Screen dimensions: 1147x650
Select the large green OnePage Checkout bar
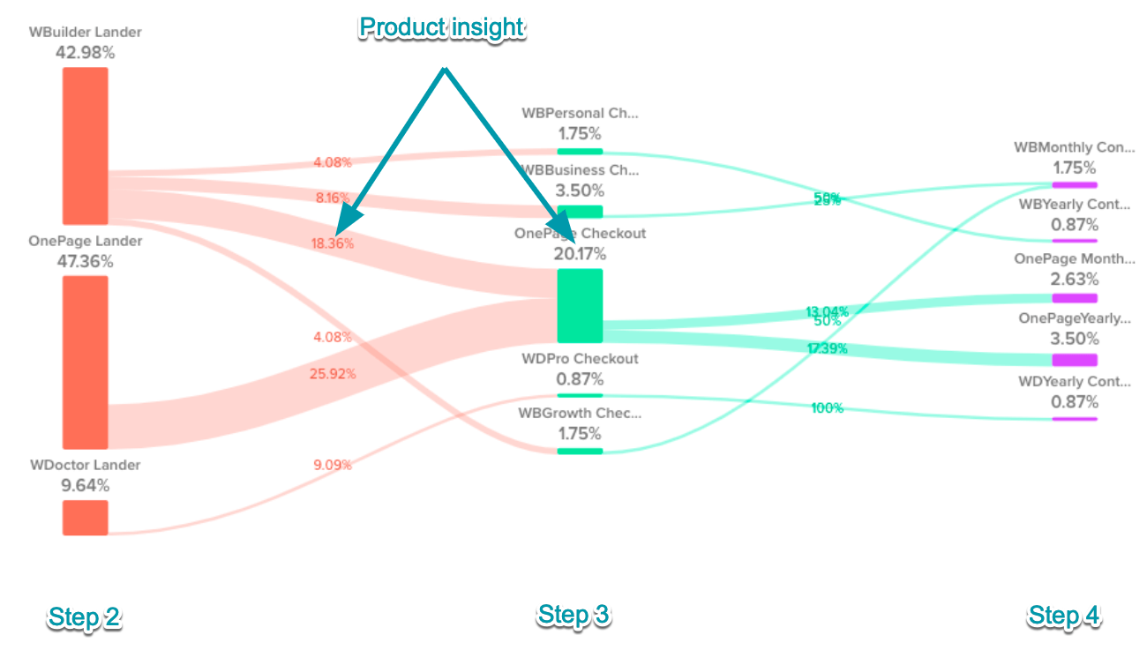click(x=580, y=305)
